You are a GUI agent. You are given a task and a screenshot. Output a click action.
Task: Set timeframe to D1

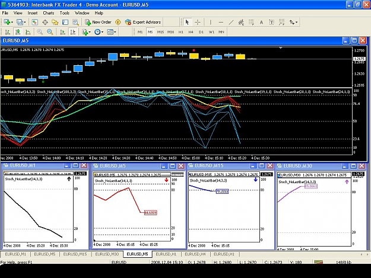(x=201, y=32)
